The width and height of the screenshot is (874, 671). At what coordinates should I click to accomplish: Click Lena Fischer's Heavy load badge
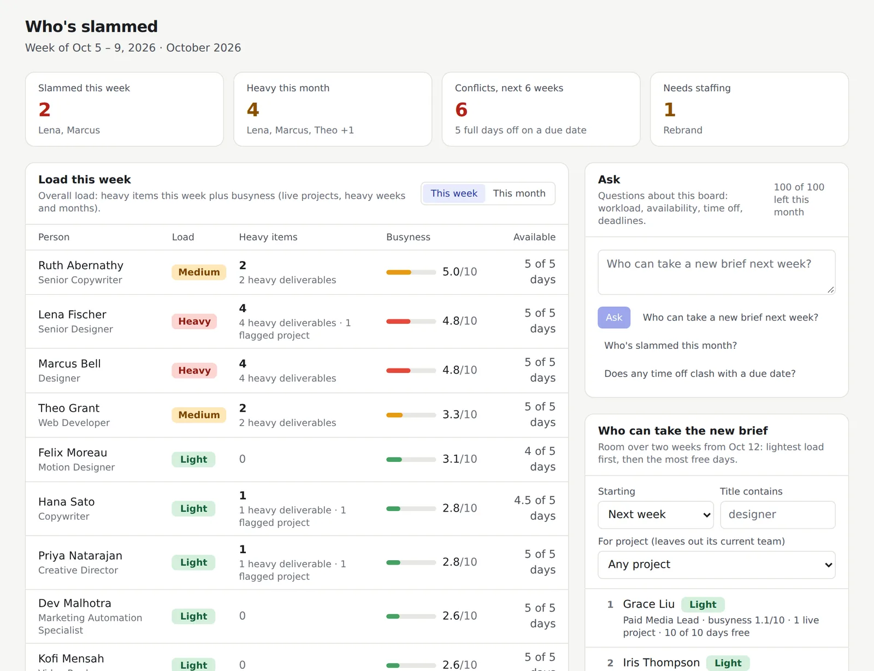click(194, 321)
